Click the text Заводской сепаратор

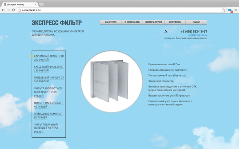[x=161, y=81]
